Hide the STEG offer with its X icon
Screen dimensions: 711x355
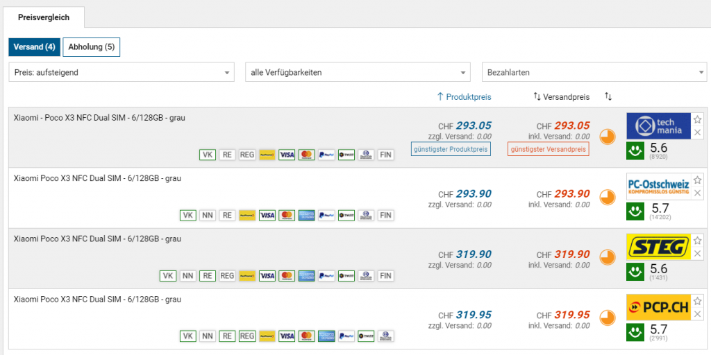pos(698,254)
